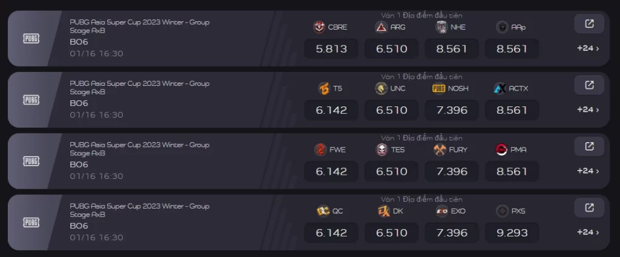Click the FURY crossed axes logo
The width and height of the screenshot is (620, 257).
[440, 149]
